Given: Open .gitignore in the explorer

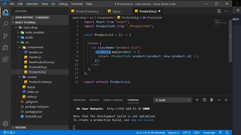Looking at the screenshot, I should [31, 102].
